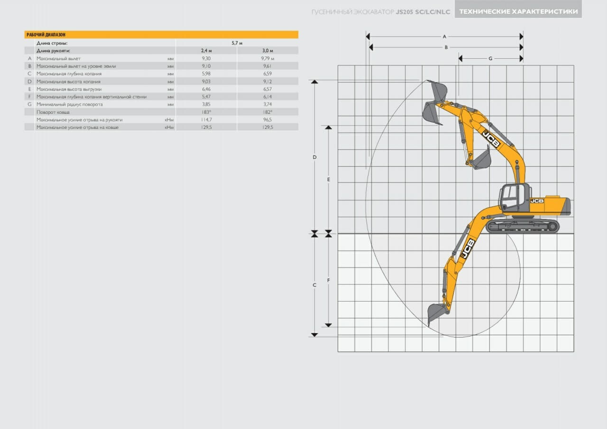
Task: Select the 2,4 м arm length column header
Action: pyautogui.click(x=206, y=51)
